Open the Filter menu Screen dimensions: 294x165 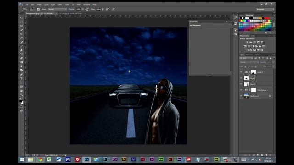pyautogui.click(x=67, y=4)
